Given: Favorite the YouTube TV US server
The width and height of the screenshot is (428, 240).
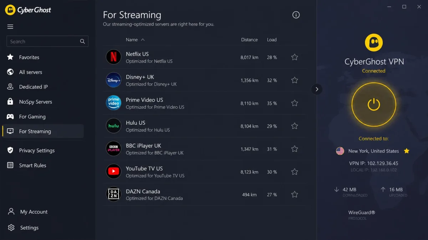Looking at the screenshot, I should (295, 172).
